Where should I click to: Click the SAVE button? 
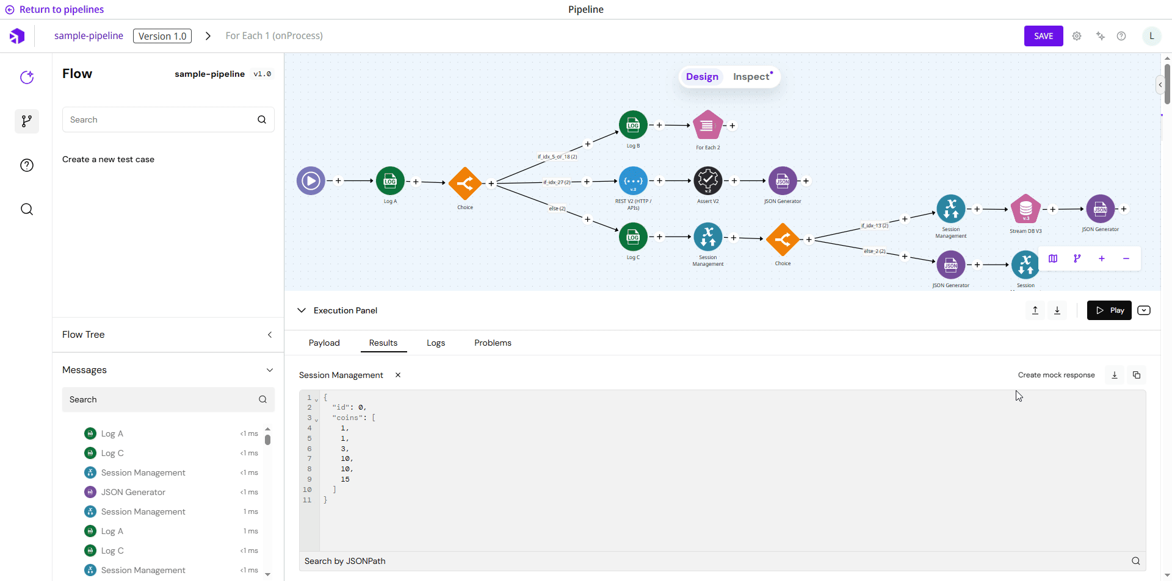pos(1043,36)
